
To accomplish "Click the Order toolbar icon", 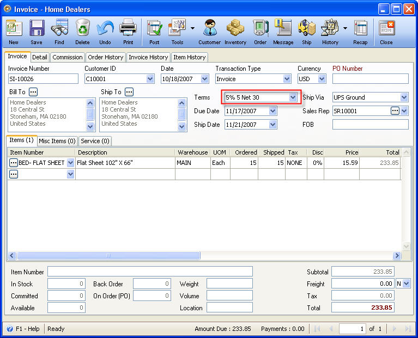I will tap(260, 32).
